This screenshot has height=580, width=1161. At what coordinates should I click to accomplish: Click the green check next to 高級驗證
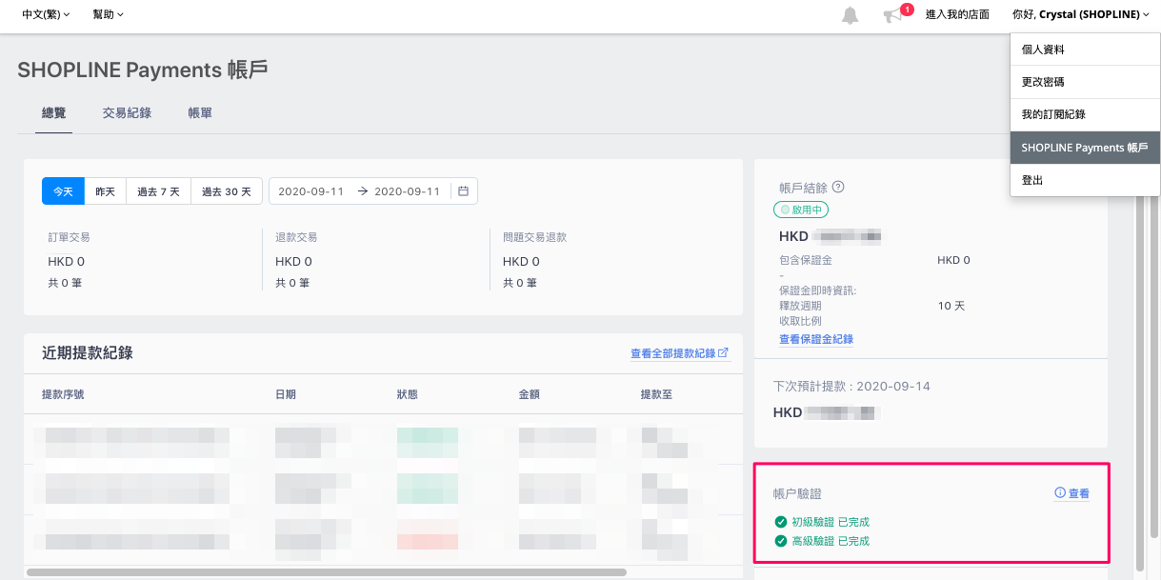pyautogui.click(x=781, y=541)
